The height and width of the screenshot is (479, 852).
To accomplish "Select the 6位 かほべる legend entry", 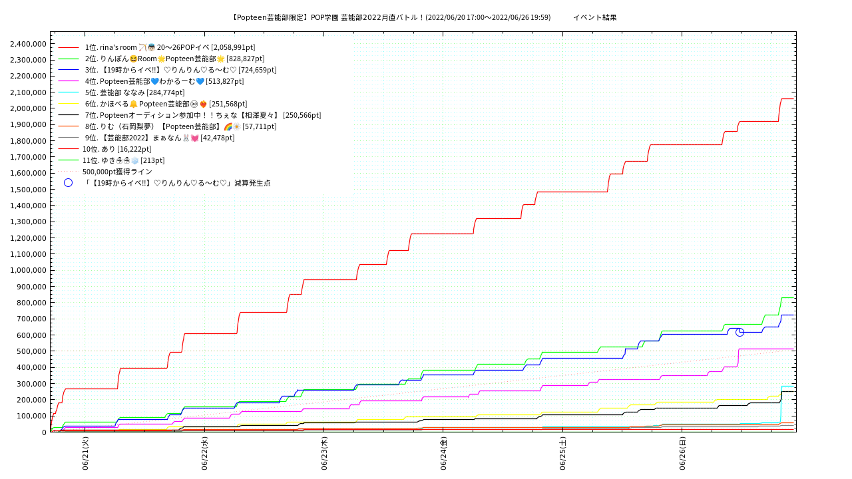I will click(166, 104).
